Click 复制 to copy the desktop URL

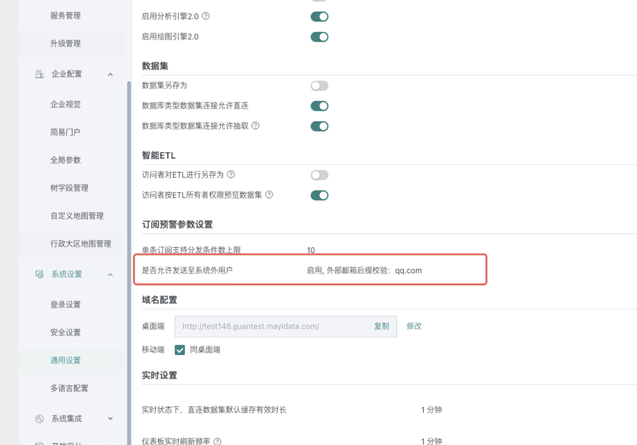pos(381,326)
